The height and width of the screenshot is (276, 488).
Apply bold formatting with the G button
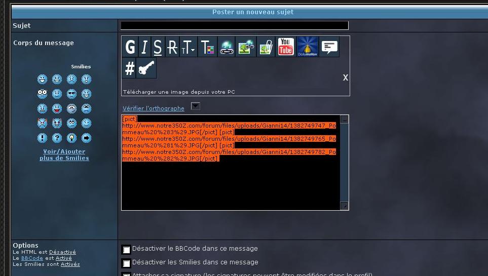130,47
